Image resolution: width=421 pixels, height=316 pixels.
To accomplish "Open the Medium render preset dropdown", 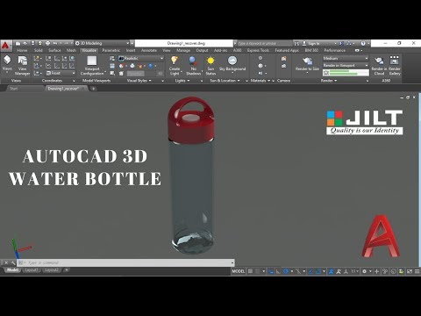I will tap(346, 59).
